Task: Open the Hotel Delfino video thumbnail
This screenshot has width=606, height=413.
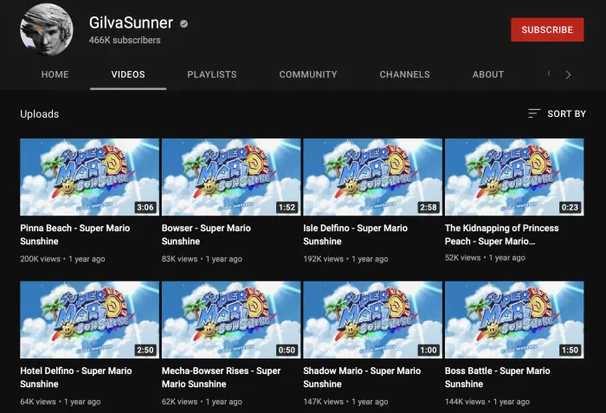Action: 89,319
